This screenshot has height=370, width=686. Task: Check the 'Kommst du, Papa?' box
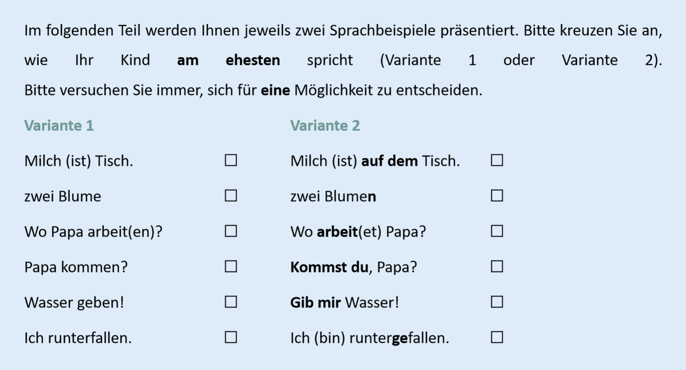[497, 266]
